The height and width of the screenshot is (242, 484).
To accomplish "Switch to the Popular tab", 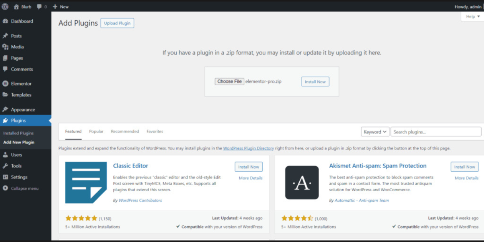I will 96,131.
